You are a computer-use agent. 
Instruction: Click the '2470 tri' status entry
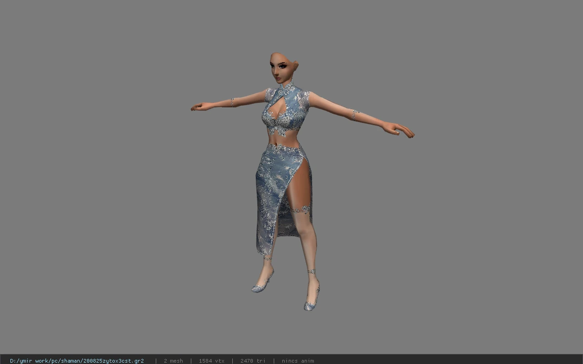[253, 361]
